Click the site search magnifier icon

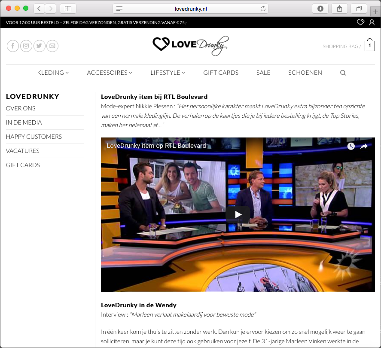coord(343,73)
